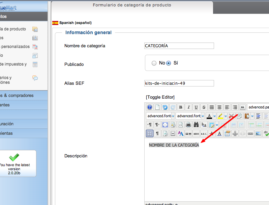Viewport: 269px width, 205px height.
Task: Click the Alias SEF input field
Action: (x=179, y=83)
